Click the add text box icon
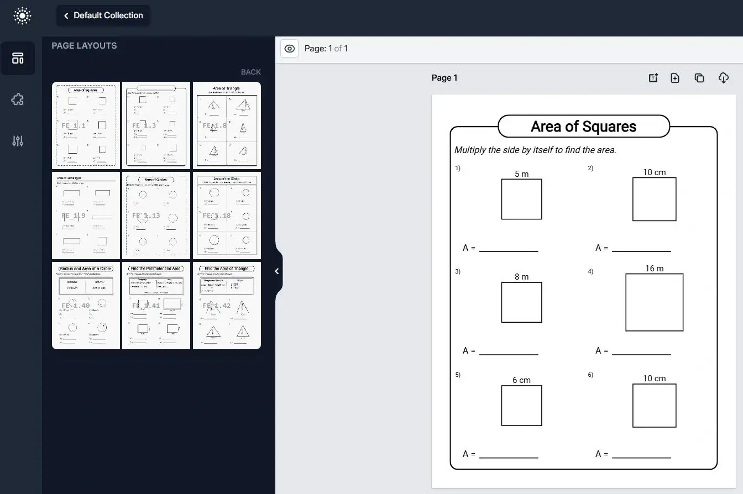 (x=653, y=78)
